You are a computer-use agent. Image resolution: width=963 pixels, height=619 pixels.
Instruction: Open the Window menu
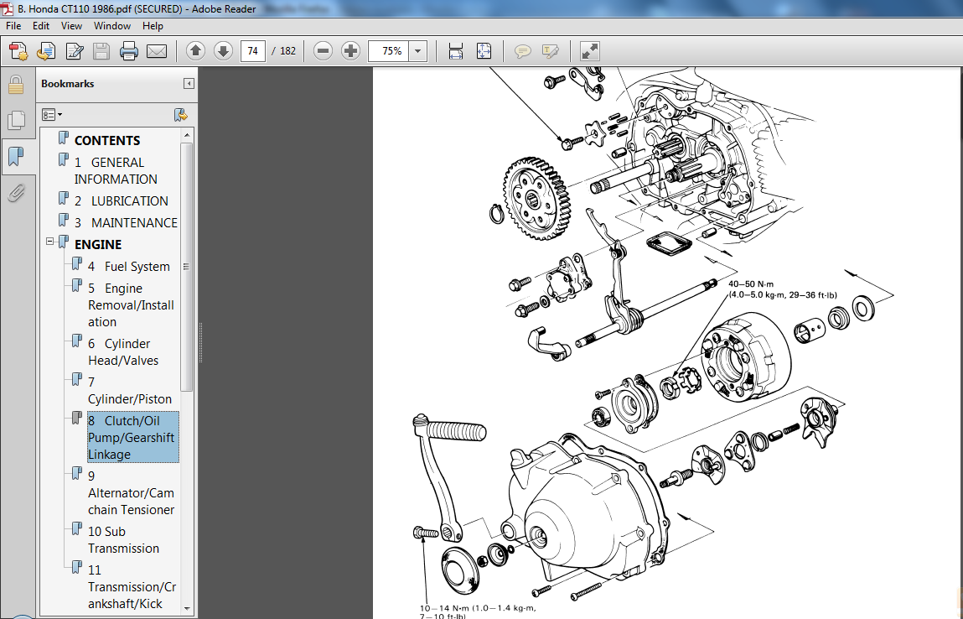click(111, 26)
